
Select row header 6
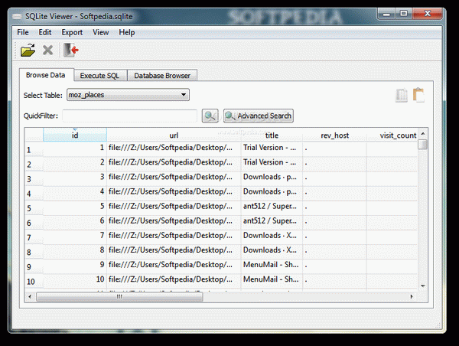pyautogui.click(x=34, y=223)
